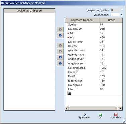Click blue left-arrow button to hide column

point(60,35)
